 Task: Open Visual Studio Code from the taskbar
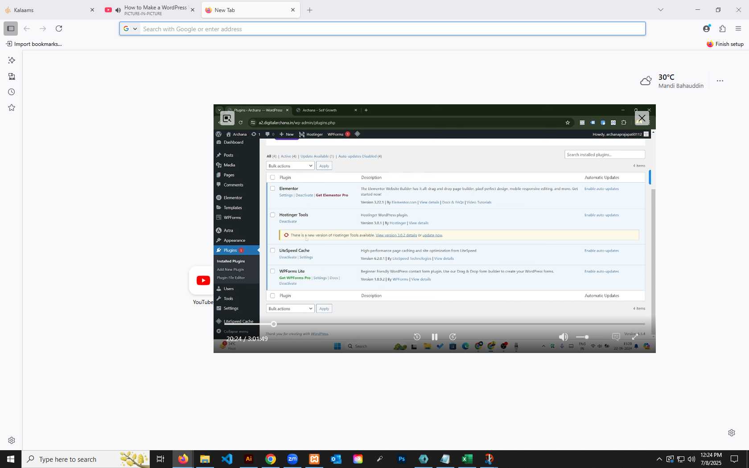tap(227, 459)
